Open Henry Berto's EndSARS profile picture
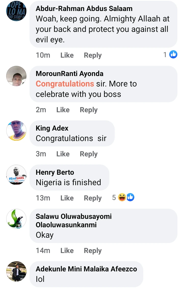The height and width of the screenshot is (290, 183). 16,175
